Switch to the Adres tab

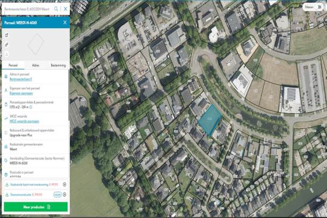[x=35, y=65]
